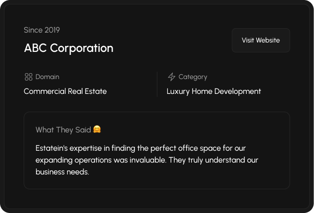Select the Luxury Home Development value
Image resolution: width=314 pixels, height=213 pixels.
pos(214,91)
